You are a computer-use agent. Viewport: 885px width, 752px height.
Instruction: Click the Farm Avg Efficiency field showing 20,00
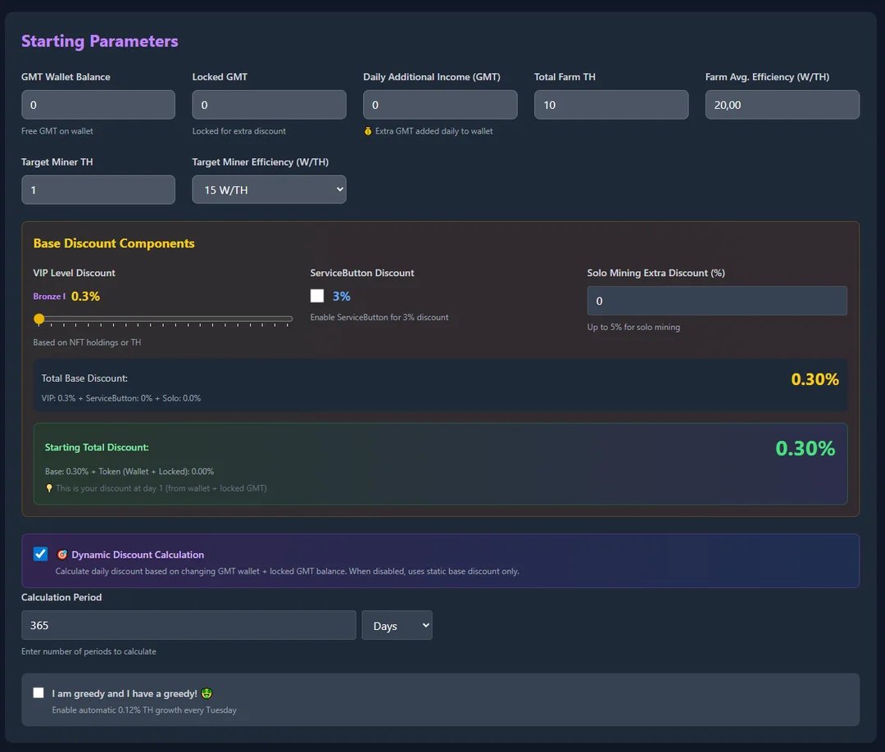[x=782, y=104]
